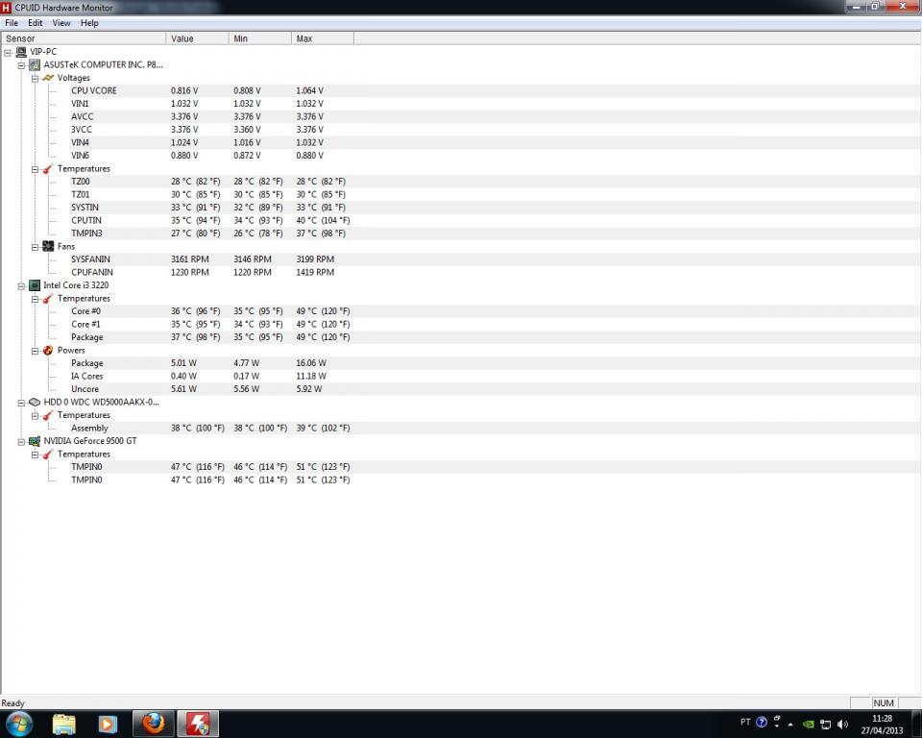Open Windows Explorer from the taskbar
This screenshot has height=738, width=922.
point(64,724)
